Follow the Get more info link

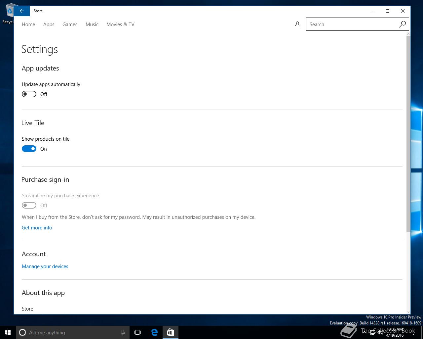37,227
